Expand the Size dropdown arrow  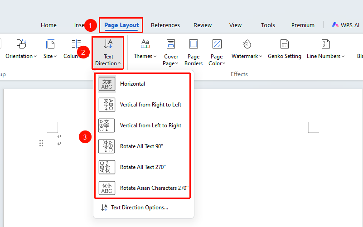(x=55, y=56)
